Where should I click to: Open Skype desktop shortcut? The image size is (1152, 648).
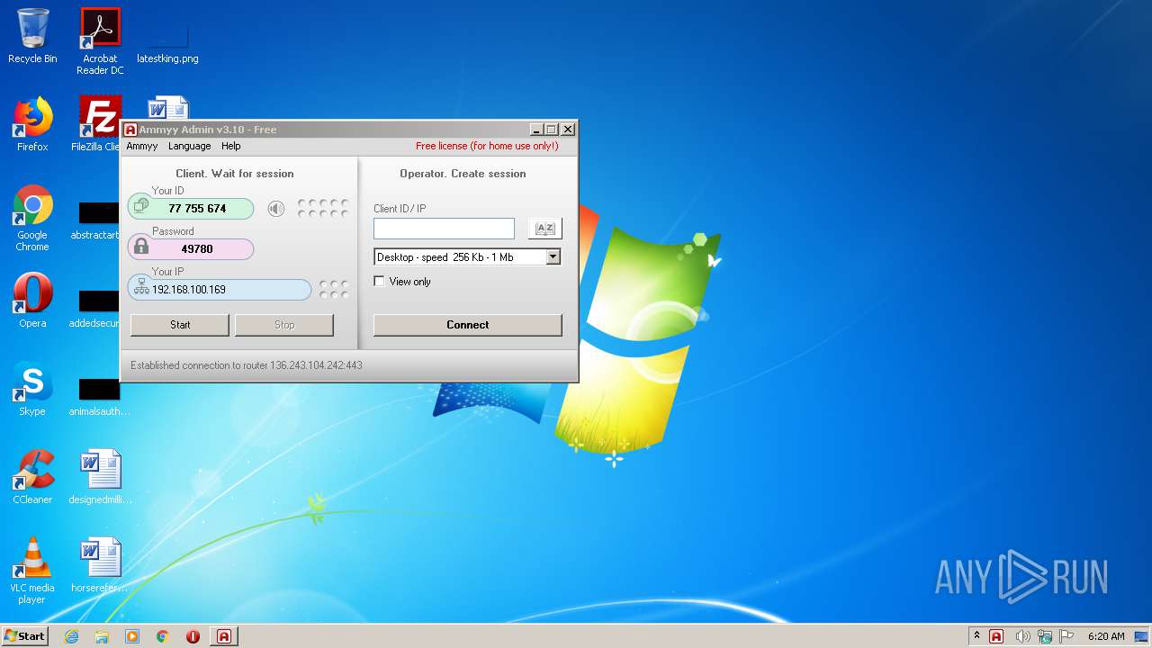coord(32,389)
